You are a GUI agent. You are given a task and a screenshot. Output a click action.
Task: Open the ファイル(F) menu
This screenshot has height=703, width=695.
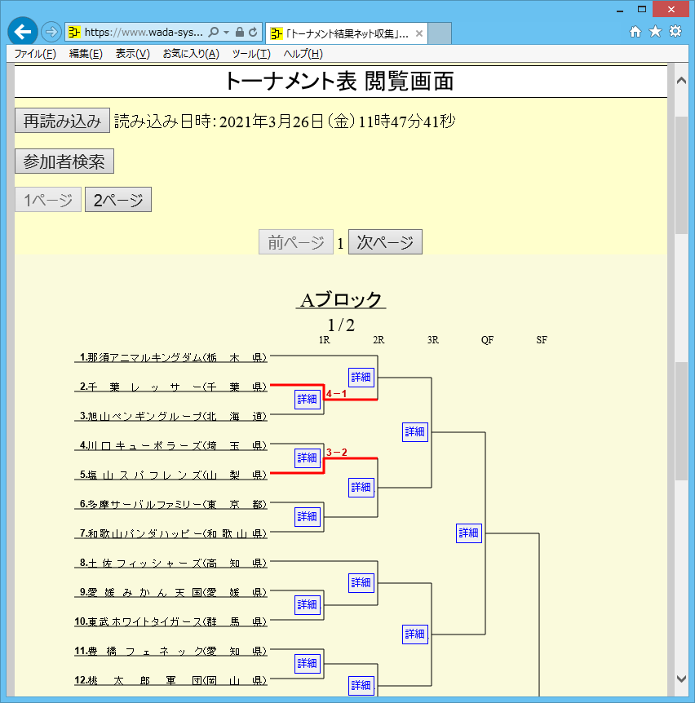click(x=35, y=54)
